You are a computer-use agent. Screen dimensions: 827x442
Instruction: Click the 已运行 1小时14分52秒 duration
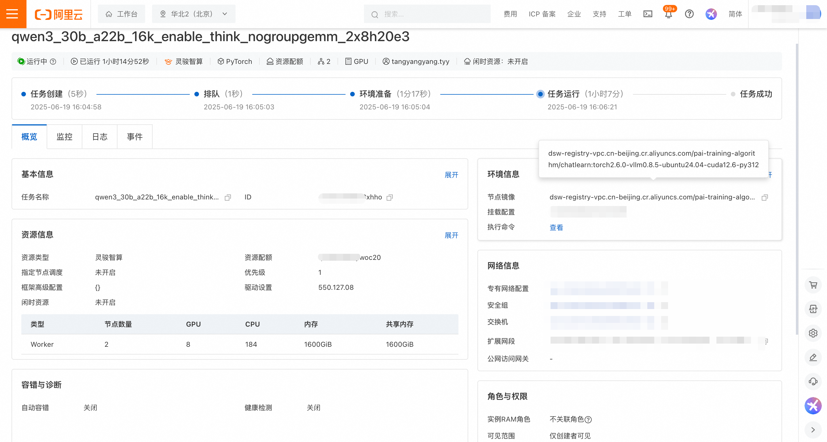pyautogui.click(x=110, y=61)
